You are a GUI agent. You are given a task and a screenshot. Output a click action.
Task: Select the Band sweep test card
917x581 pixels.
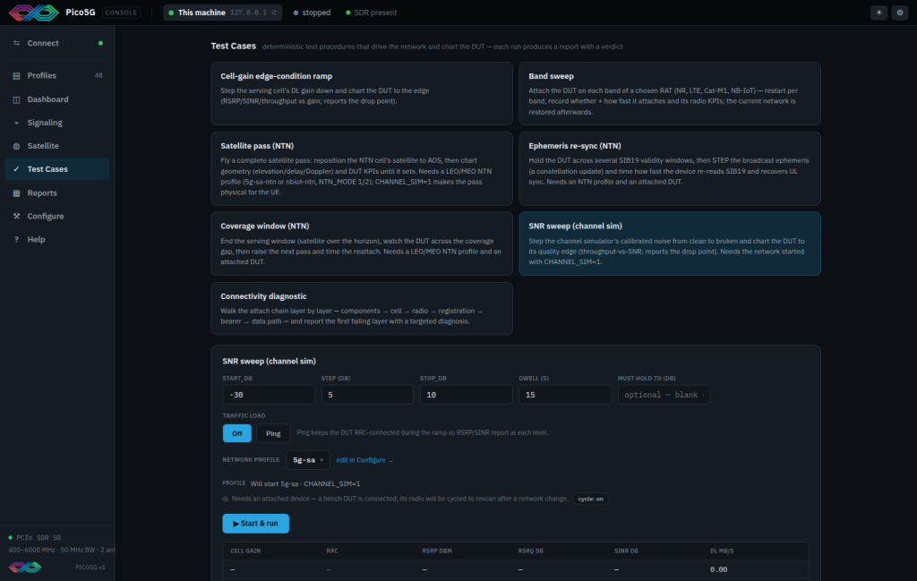pyautogui.click(x=670, y=93)
